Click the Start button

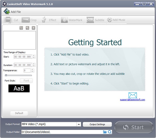pyautogui.click(x=134, y=127)
